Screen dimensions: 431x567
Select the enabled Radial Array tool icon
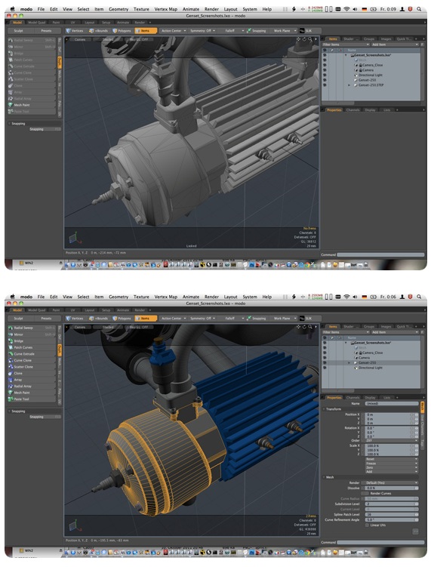click(x=11, y=387)
